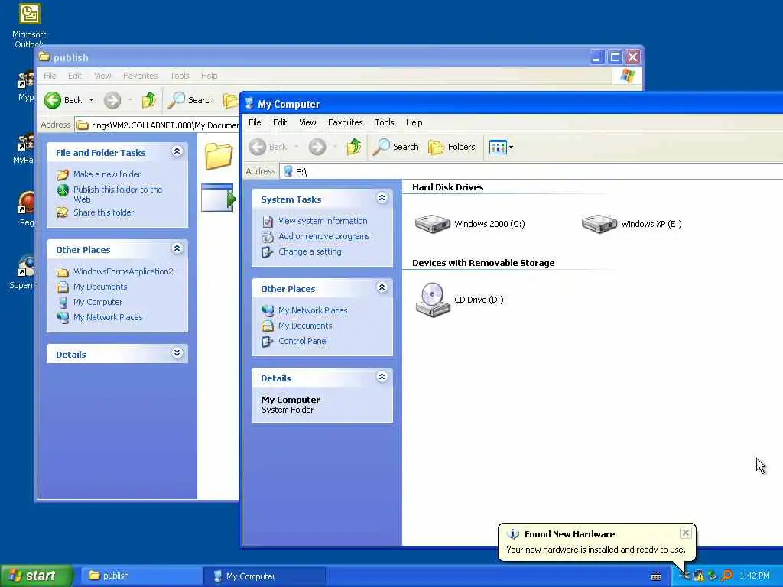Click the green Back button in publish window
Screen dimensions: 783x587
(63, 100)
